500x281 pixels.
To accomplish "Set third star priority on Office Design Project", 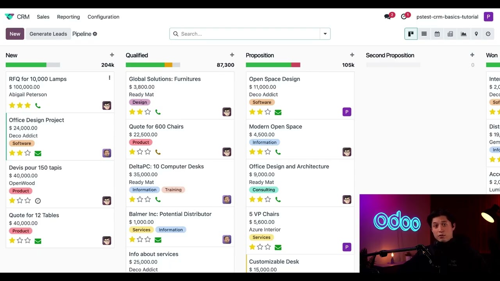I will [27, 153].
